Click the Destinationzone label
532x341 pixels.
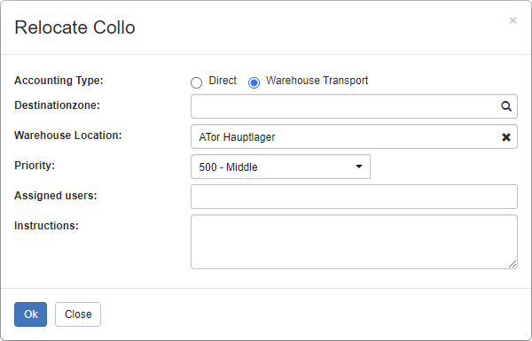click(x=57, y=105)
